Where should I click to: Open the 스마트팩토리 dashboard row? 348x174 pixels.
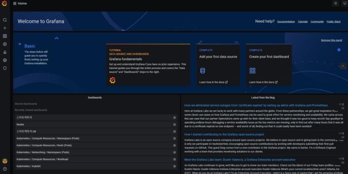point(96,118)
